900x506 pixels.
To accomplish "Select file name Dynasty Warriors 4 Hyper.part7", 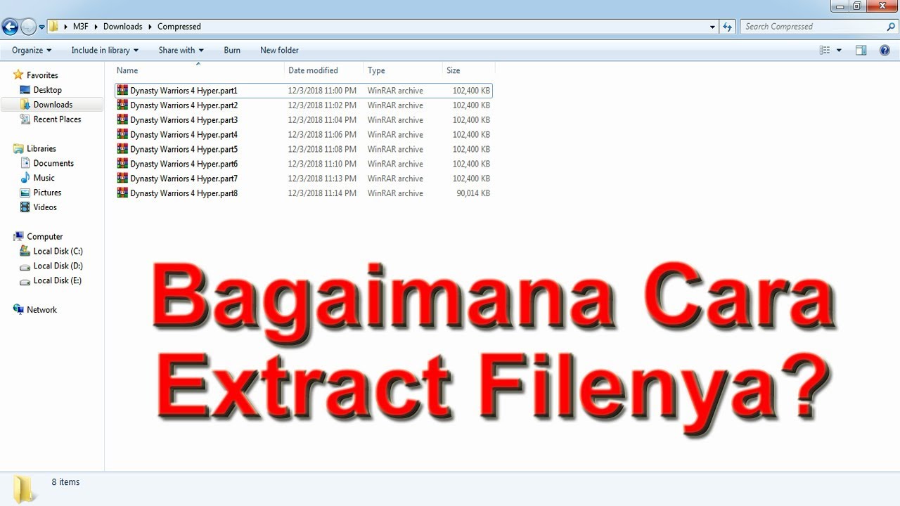I will coord(184,179).
